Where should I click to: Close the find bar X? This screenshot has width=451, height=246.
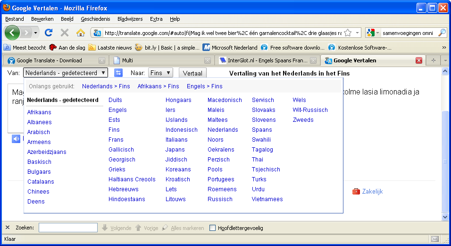pos(8,228)
